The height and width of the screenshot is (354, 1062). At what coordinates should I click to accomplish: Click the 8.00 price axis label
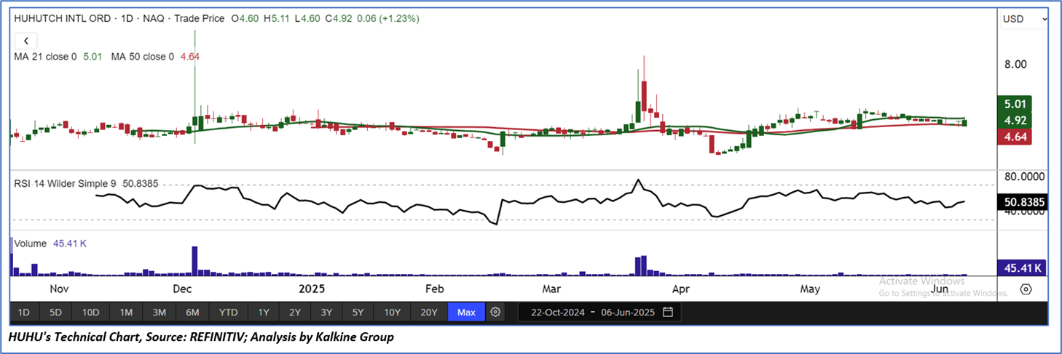tap(1015, 64)
